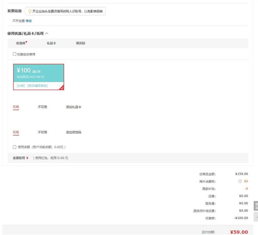Click the back-to-top arrow on right edge

click(256, 218)
